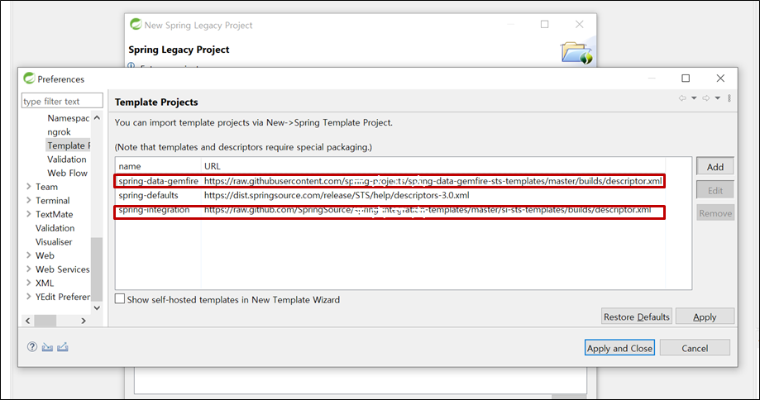Image resolution: width=760 pixels, height=400 pixels.
Task: Click the Edit button
Action: pos(715,190)
